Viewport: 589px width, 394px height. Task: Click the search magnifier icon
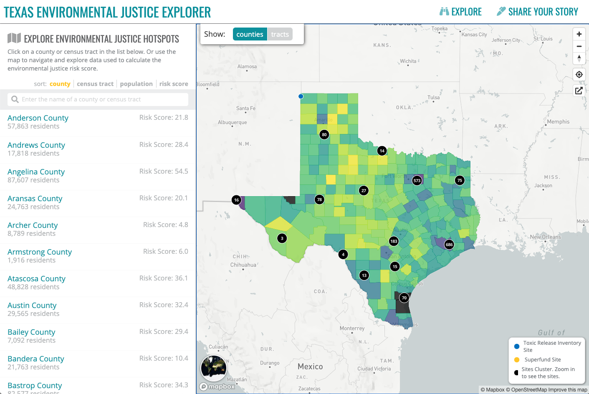[15, 99]
